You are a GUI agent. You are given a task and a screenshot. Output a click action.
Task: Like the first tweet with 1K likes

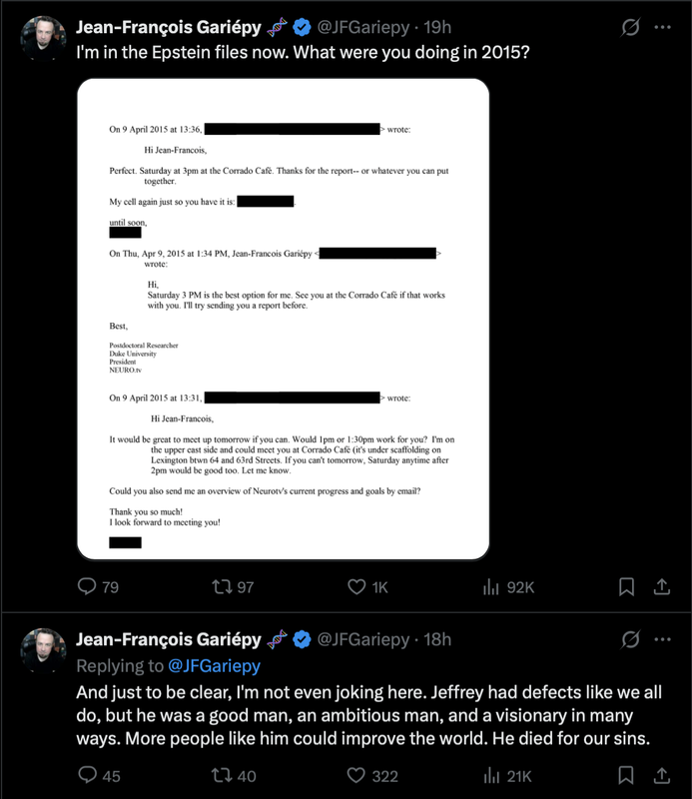(354, 587)
